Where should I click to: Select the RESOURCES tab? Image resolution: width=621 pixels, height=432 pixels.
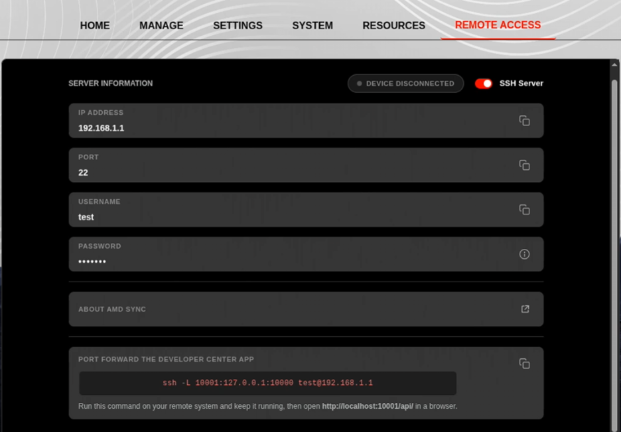(393, 25)
